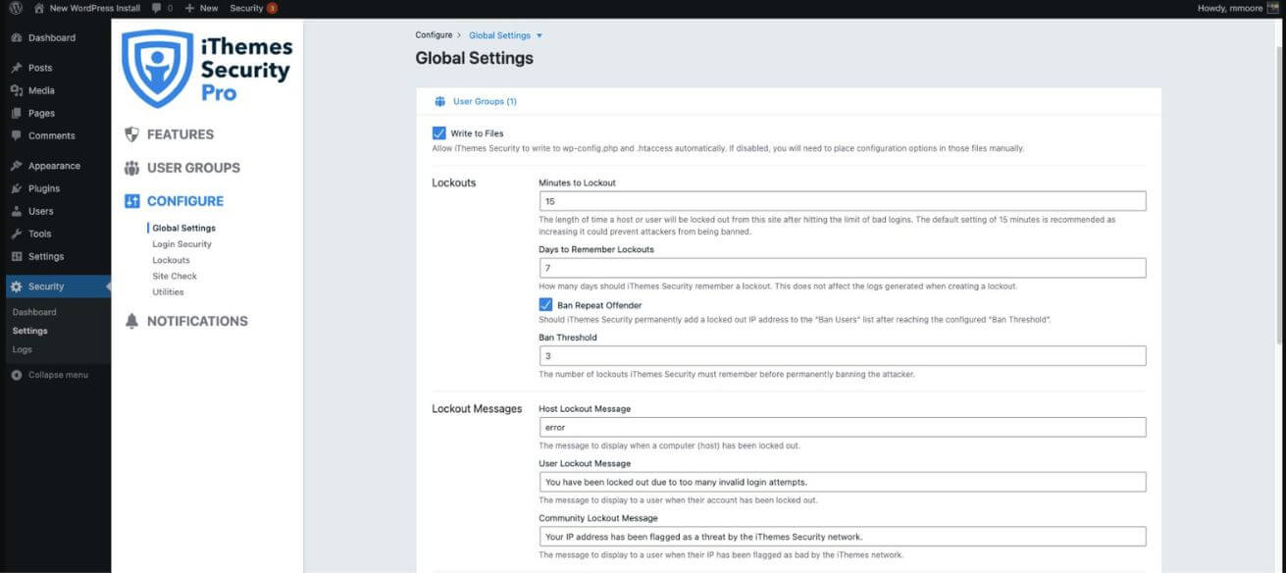Select Security Dashboard submenu item
The image size is (1286, 573).
click(34, 312)
